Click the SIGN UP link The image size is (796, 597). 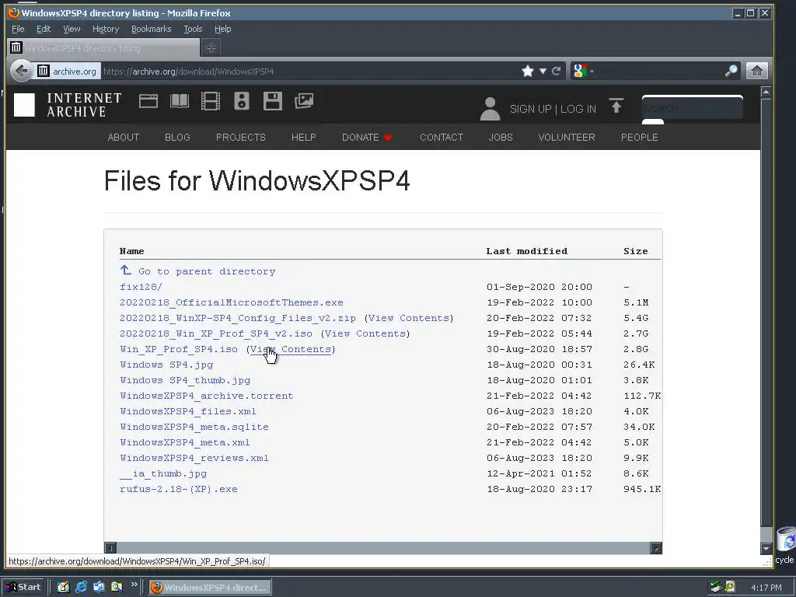530,109
